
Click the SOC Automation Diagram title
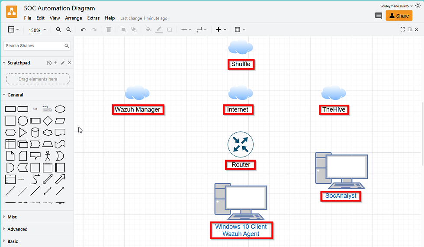[x=59, y=8]
